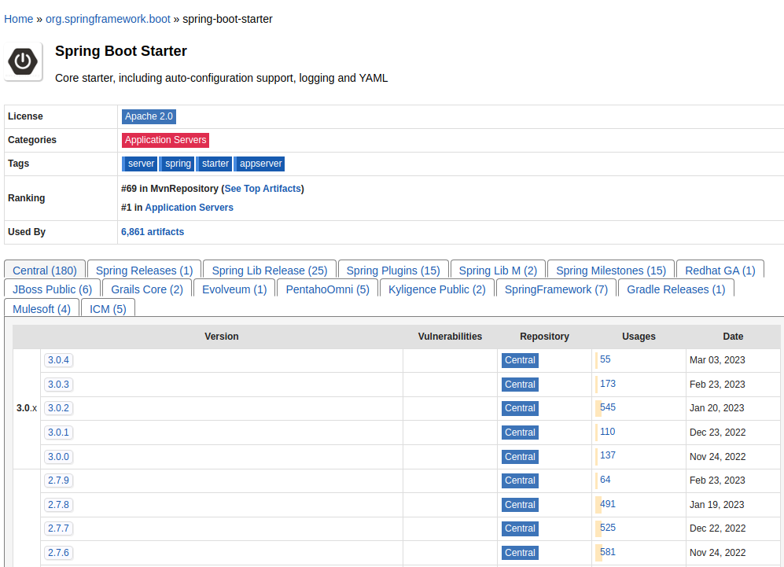Open 525 usages for version 2.7.7
This screenshot has width=784, height=567.
click(x=608, y=528)
